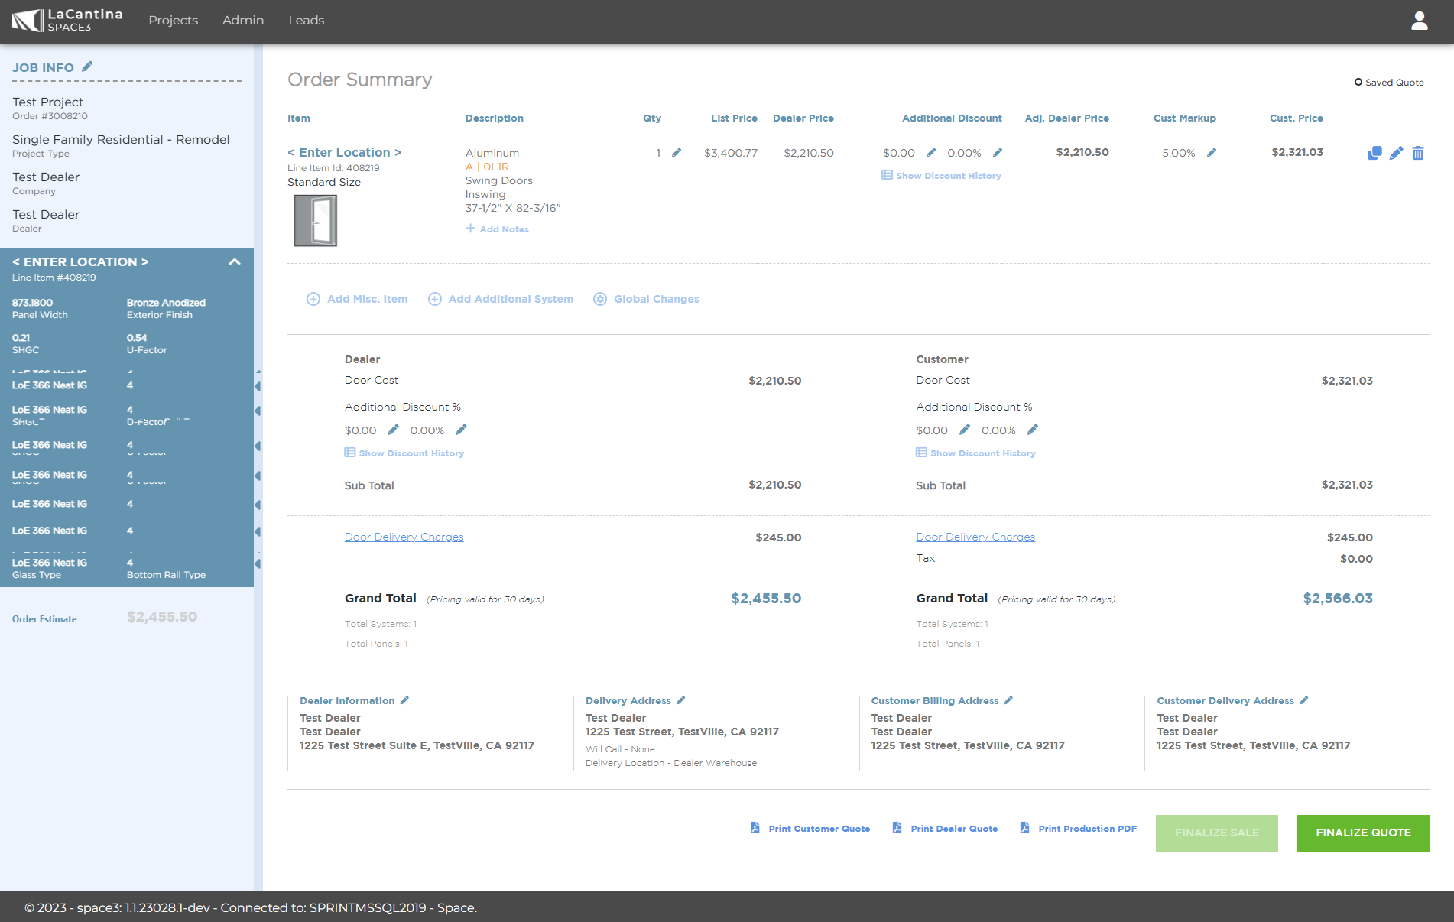
Task: Click Saved Quote status indicator
Action: coord(1389,83)
